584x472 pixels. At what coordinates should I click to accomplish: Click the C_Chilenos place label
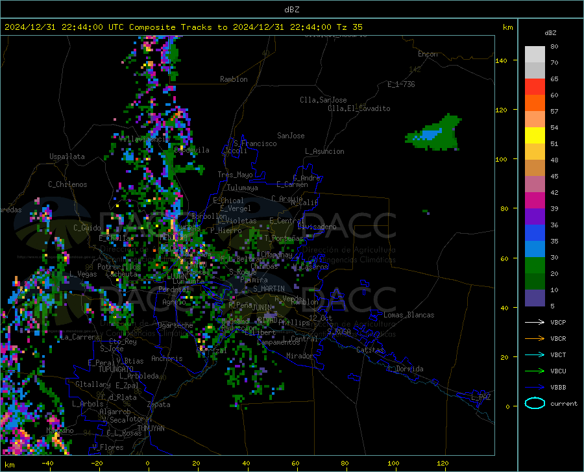[x=67, y=184]
